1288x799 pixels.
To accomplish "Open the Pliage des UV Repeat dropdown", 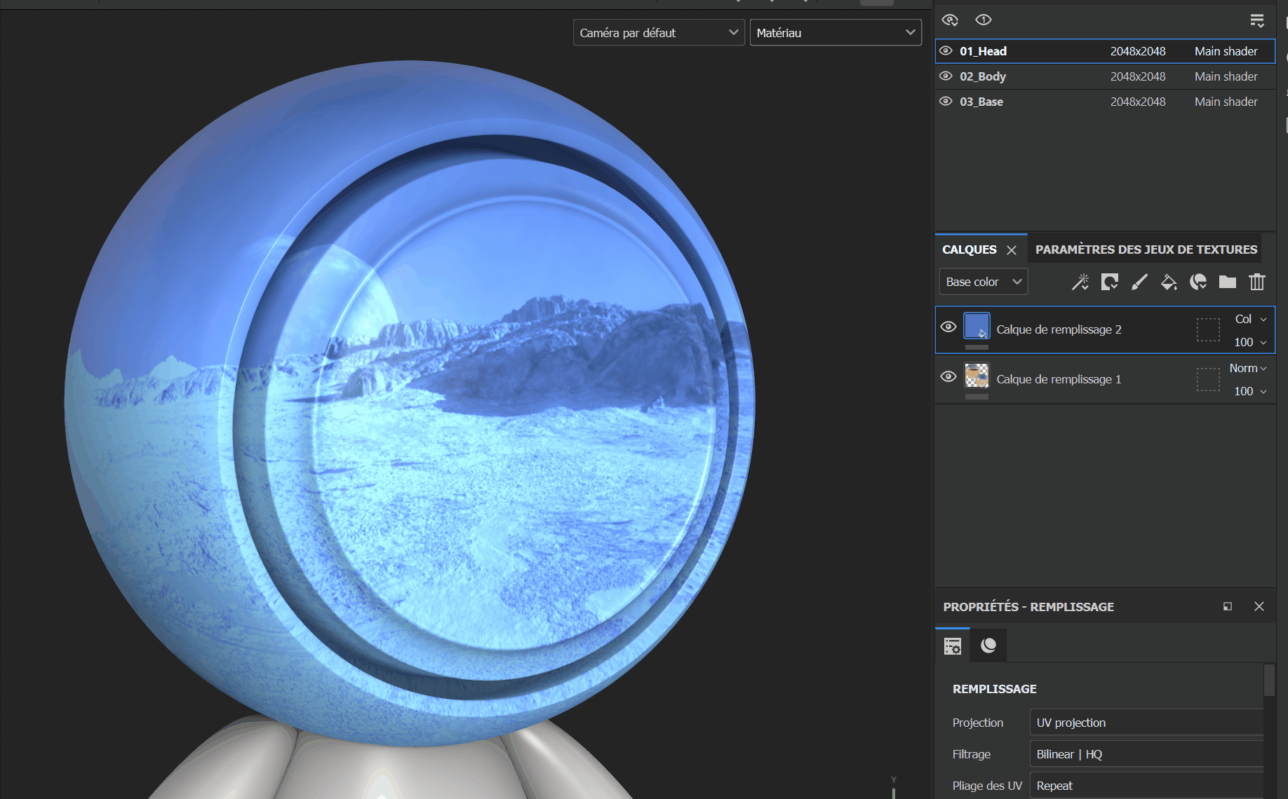I will pyautogui.click(x=1146, y=786).
